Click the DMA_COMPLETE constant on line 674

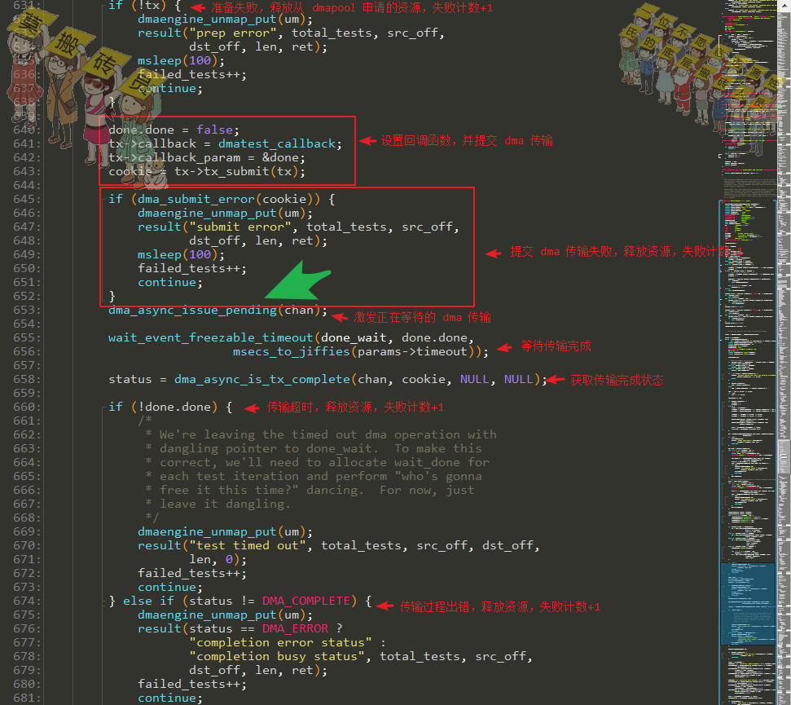point(305,601)
